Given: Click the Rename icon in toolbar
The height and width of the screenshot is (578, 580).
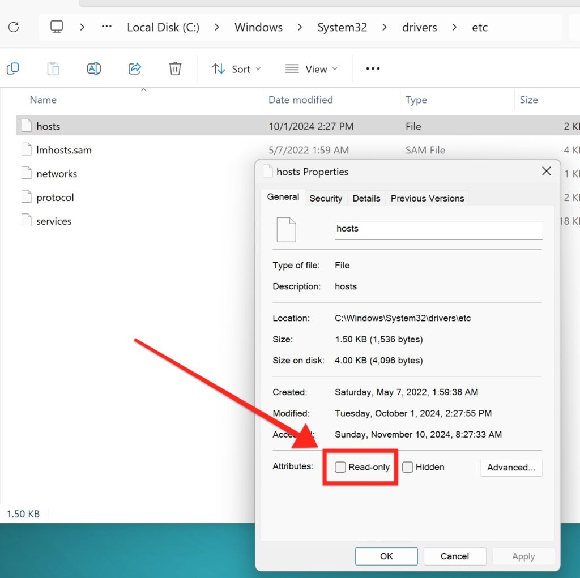Looking at the screenshot, I should [94, 69].
